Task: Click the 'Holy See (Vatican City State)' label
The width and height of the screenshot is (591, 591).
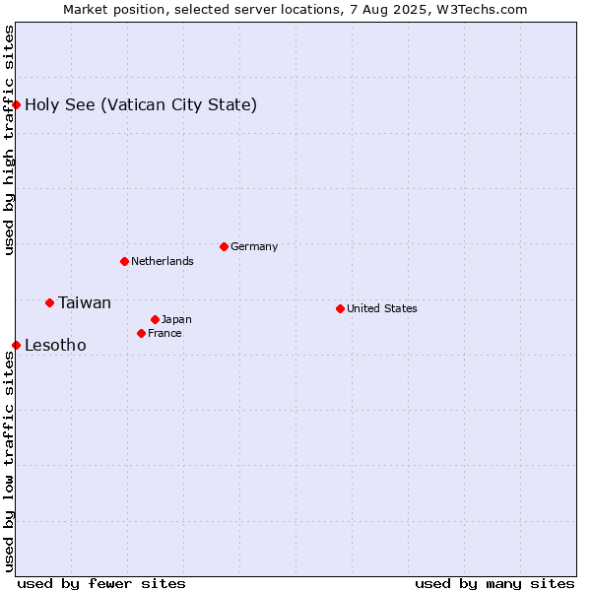Action: pos(141,104)
